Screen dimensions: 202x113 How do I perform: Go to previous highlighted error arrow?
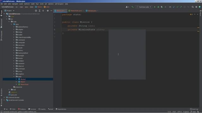point(195,14)
